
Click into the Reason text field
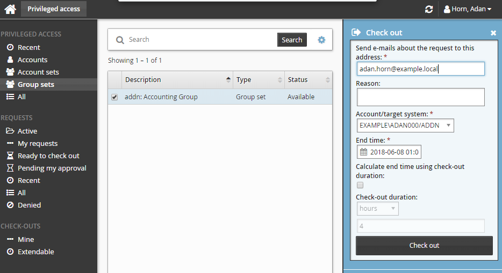tap(420, 97)
